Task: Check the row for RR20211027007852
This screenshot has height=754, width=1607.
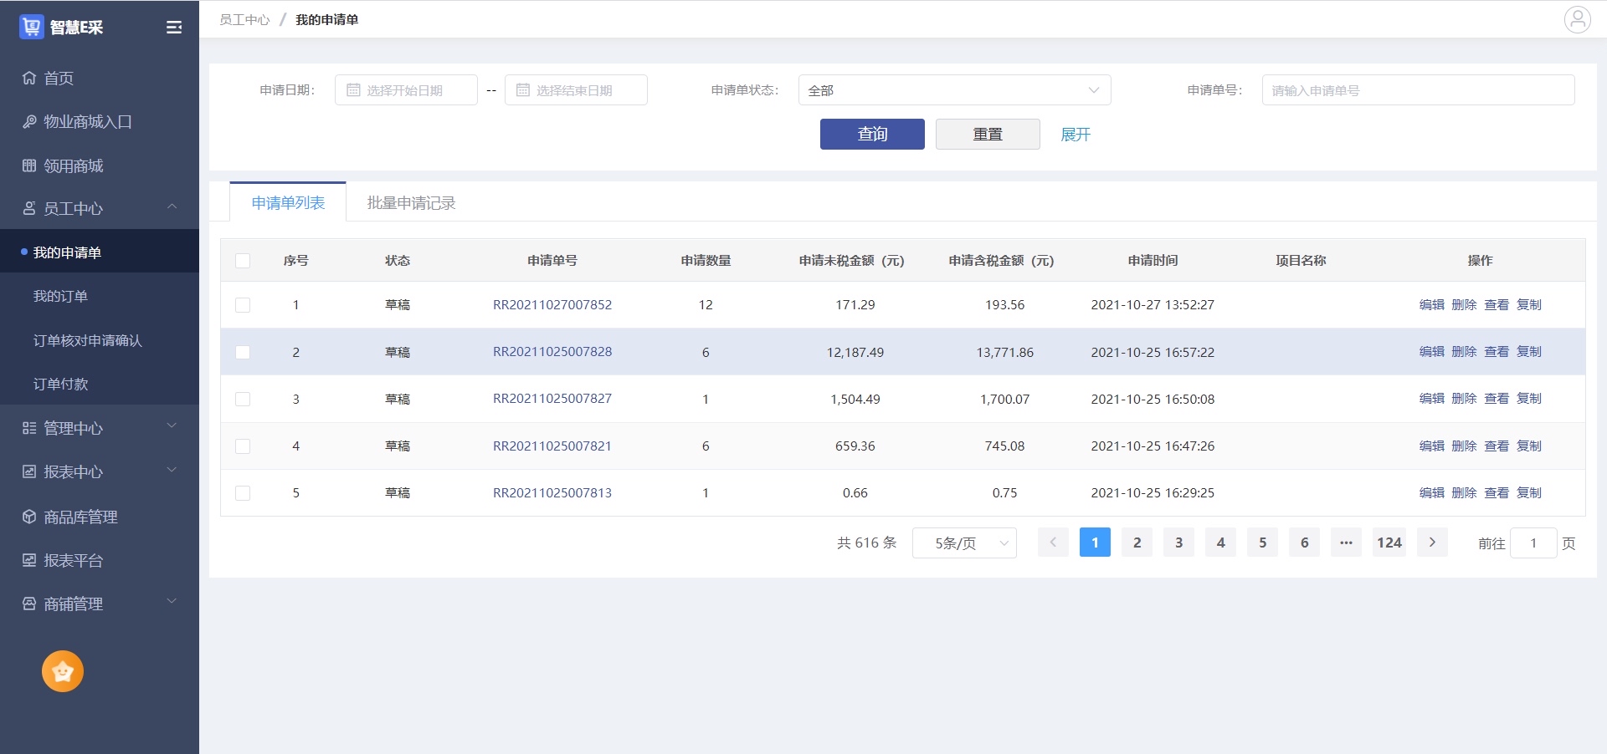Action: [243, 305]
